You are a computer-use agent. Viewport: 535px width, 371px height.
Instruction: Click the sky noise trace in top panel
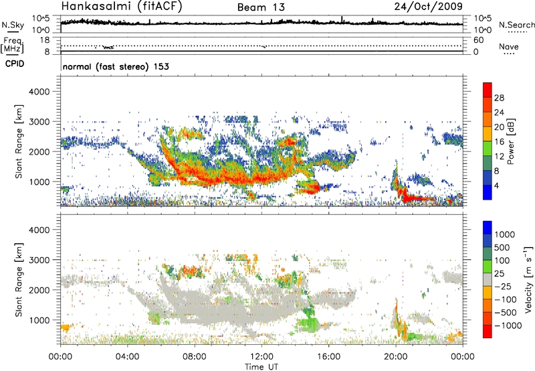pyautogui.click(x=261, y=23)
